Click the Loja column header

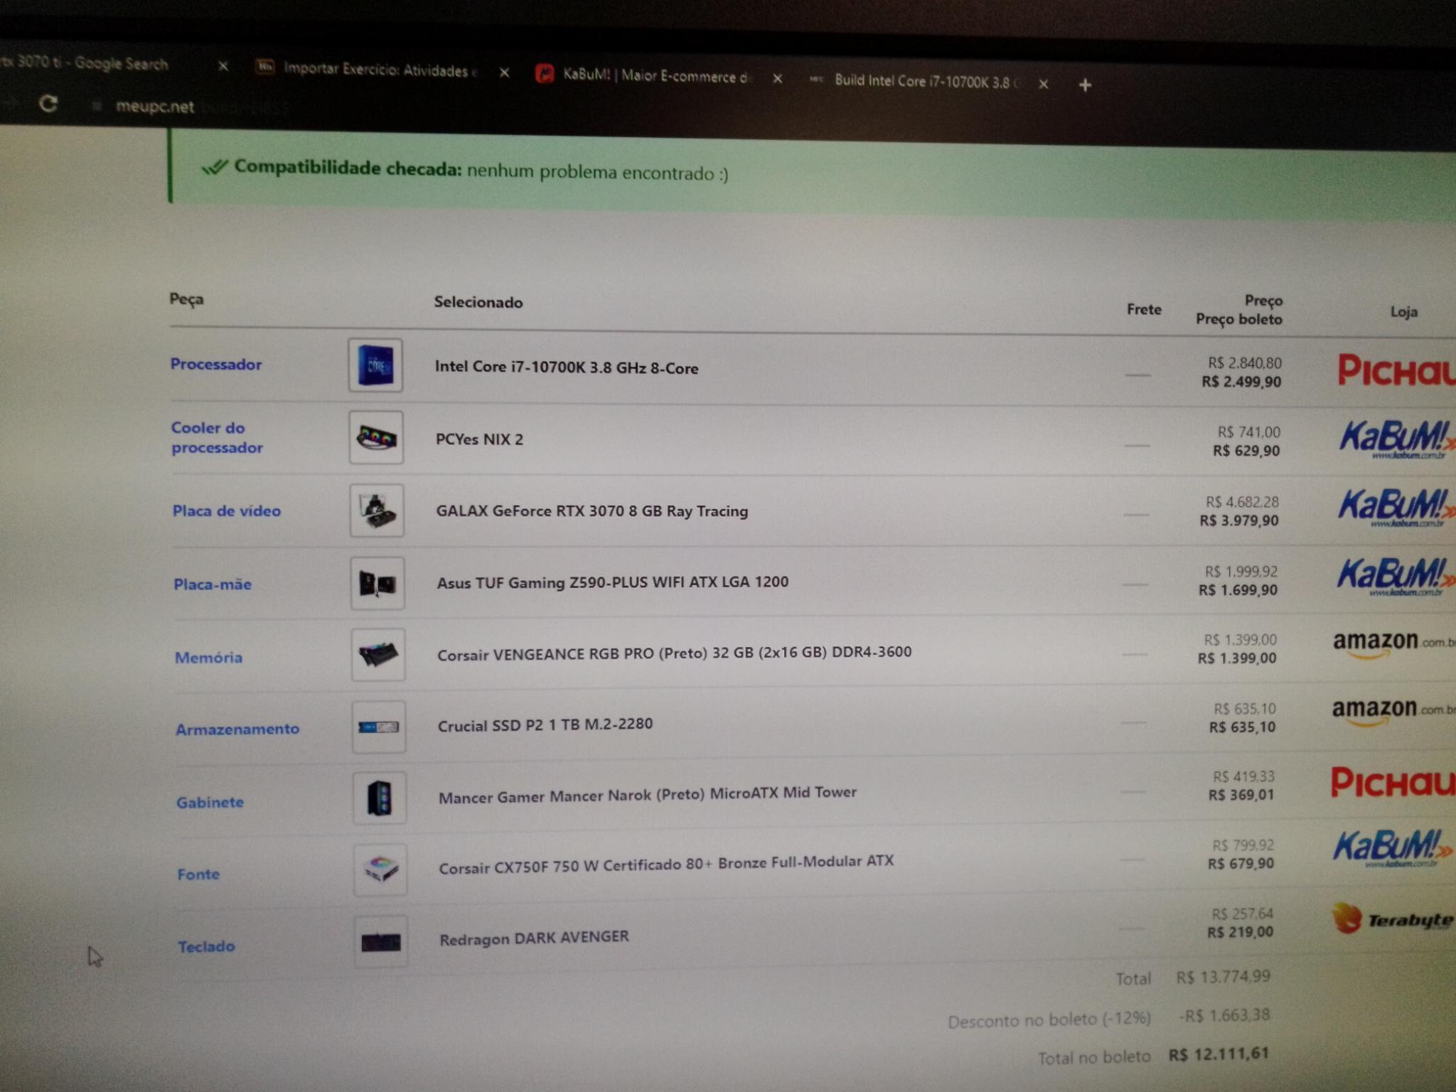pos(1403,311)
